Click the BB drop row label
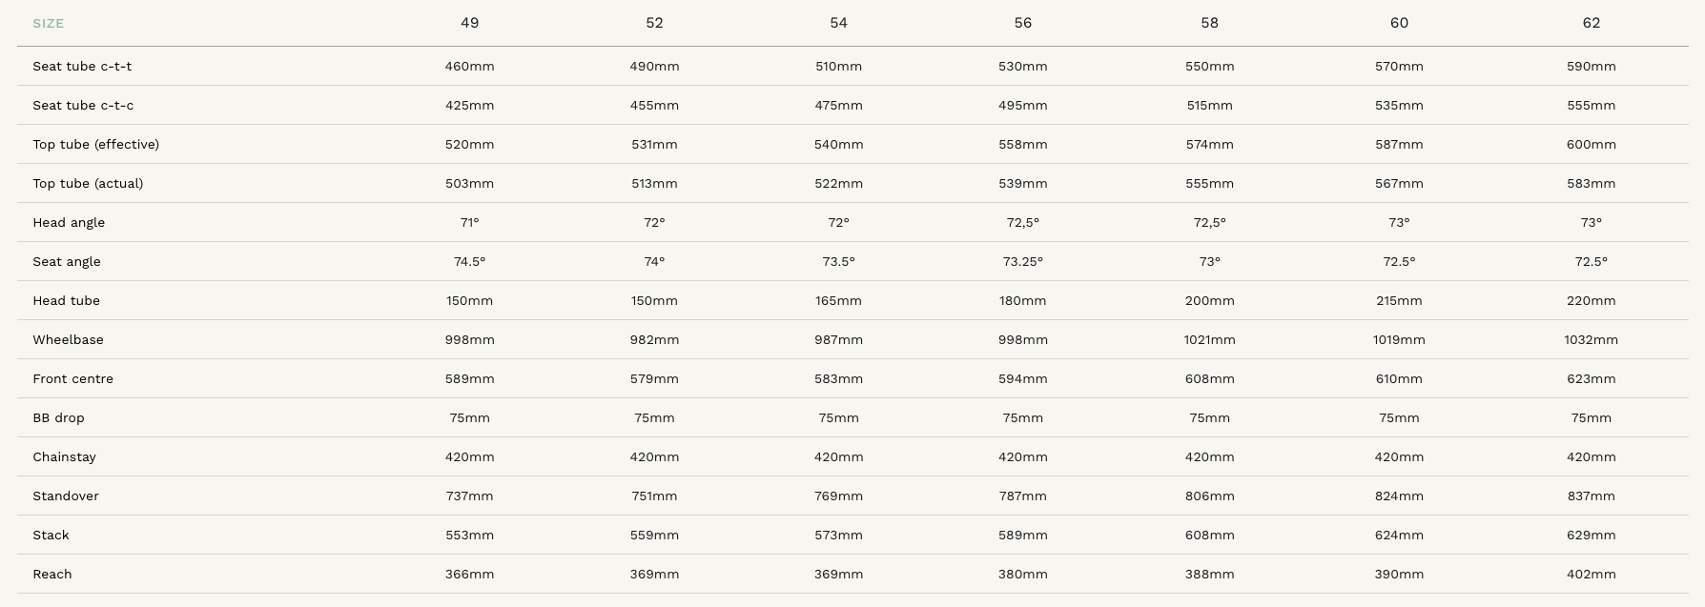This screenshot has width=1705, height=607. (58, 417)
